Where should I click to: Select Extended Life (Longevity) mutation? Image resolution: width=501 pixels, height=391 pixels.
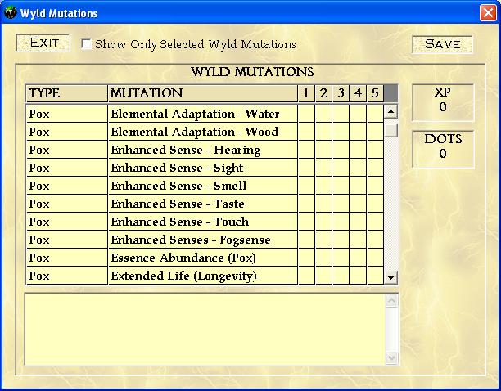(x=203, y=276)
